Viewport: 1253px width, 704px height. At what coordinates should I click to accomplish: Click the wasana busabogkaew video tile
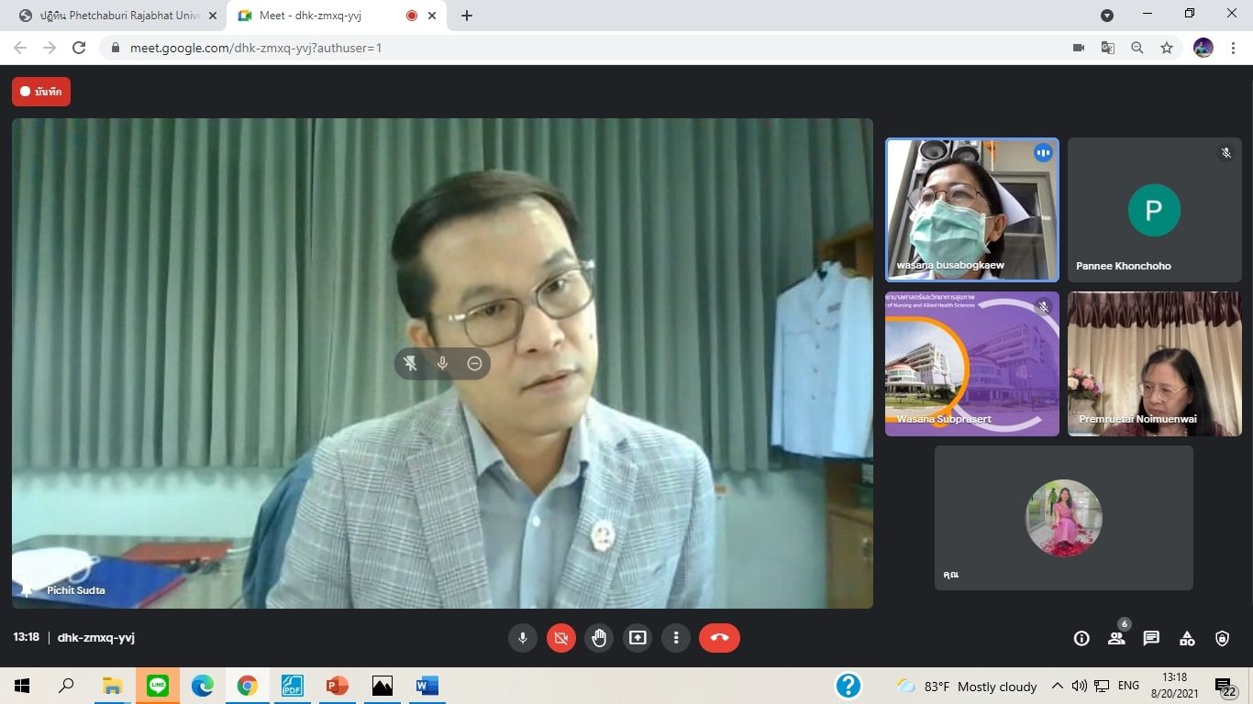(971, 209)
